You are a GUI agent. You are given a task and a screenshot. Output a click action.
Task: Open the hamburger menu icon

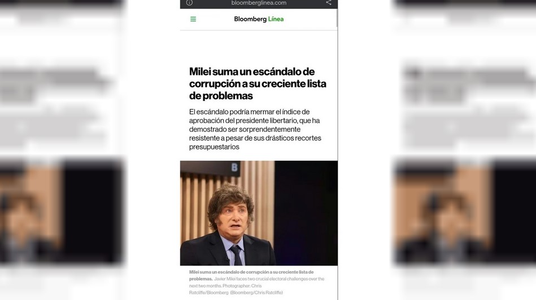click(193, 19)
